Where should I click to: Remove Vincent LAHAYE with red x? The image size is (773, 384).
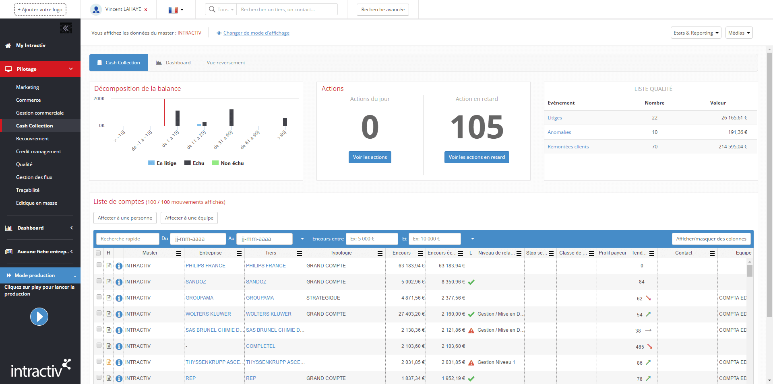click(x=146, y=10)
